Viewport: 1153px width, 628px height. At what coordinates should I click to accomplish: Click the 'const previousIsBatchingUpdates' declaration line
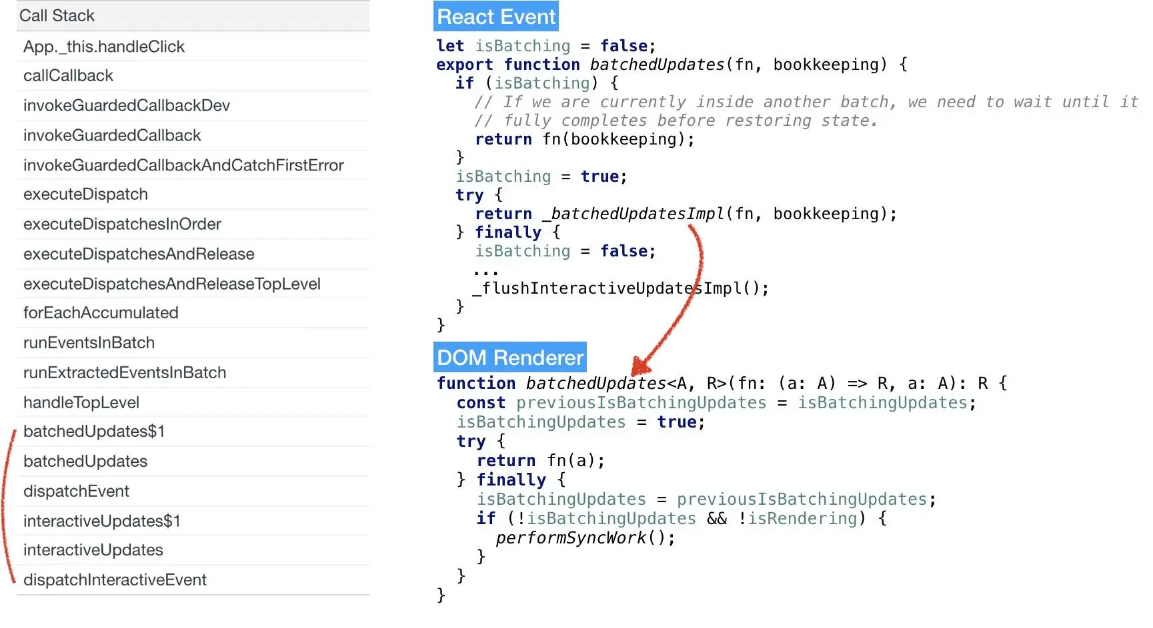point(716,403)
